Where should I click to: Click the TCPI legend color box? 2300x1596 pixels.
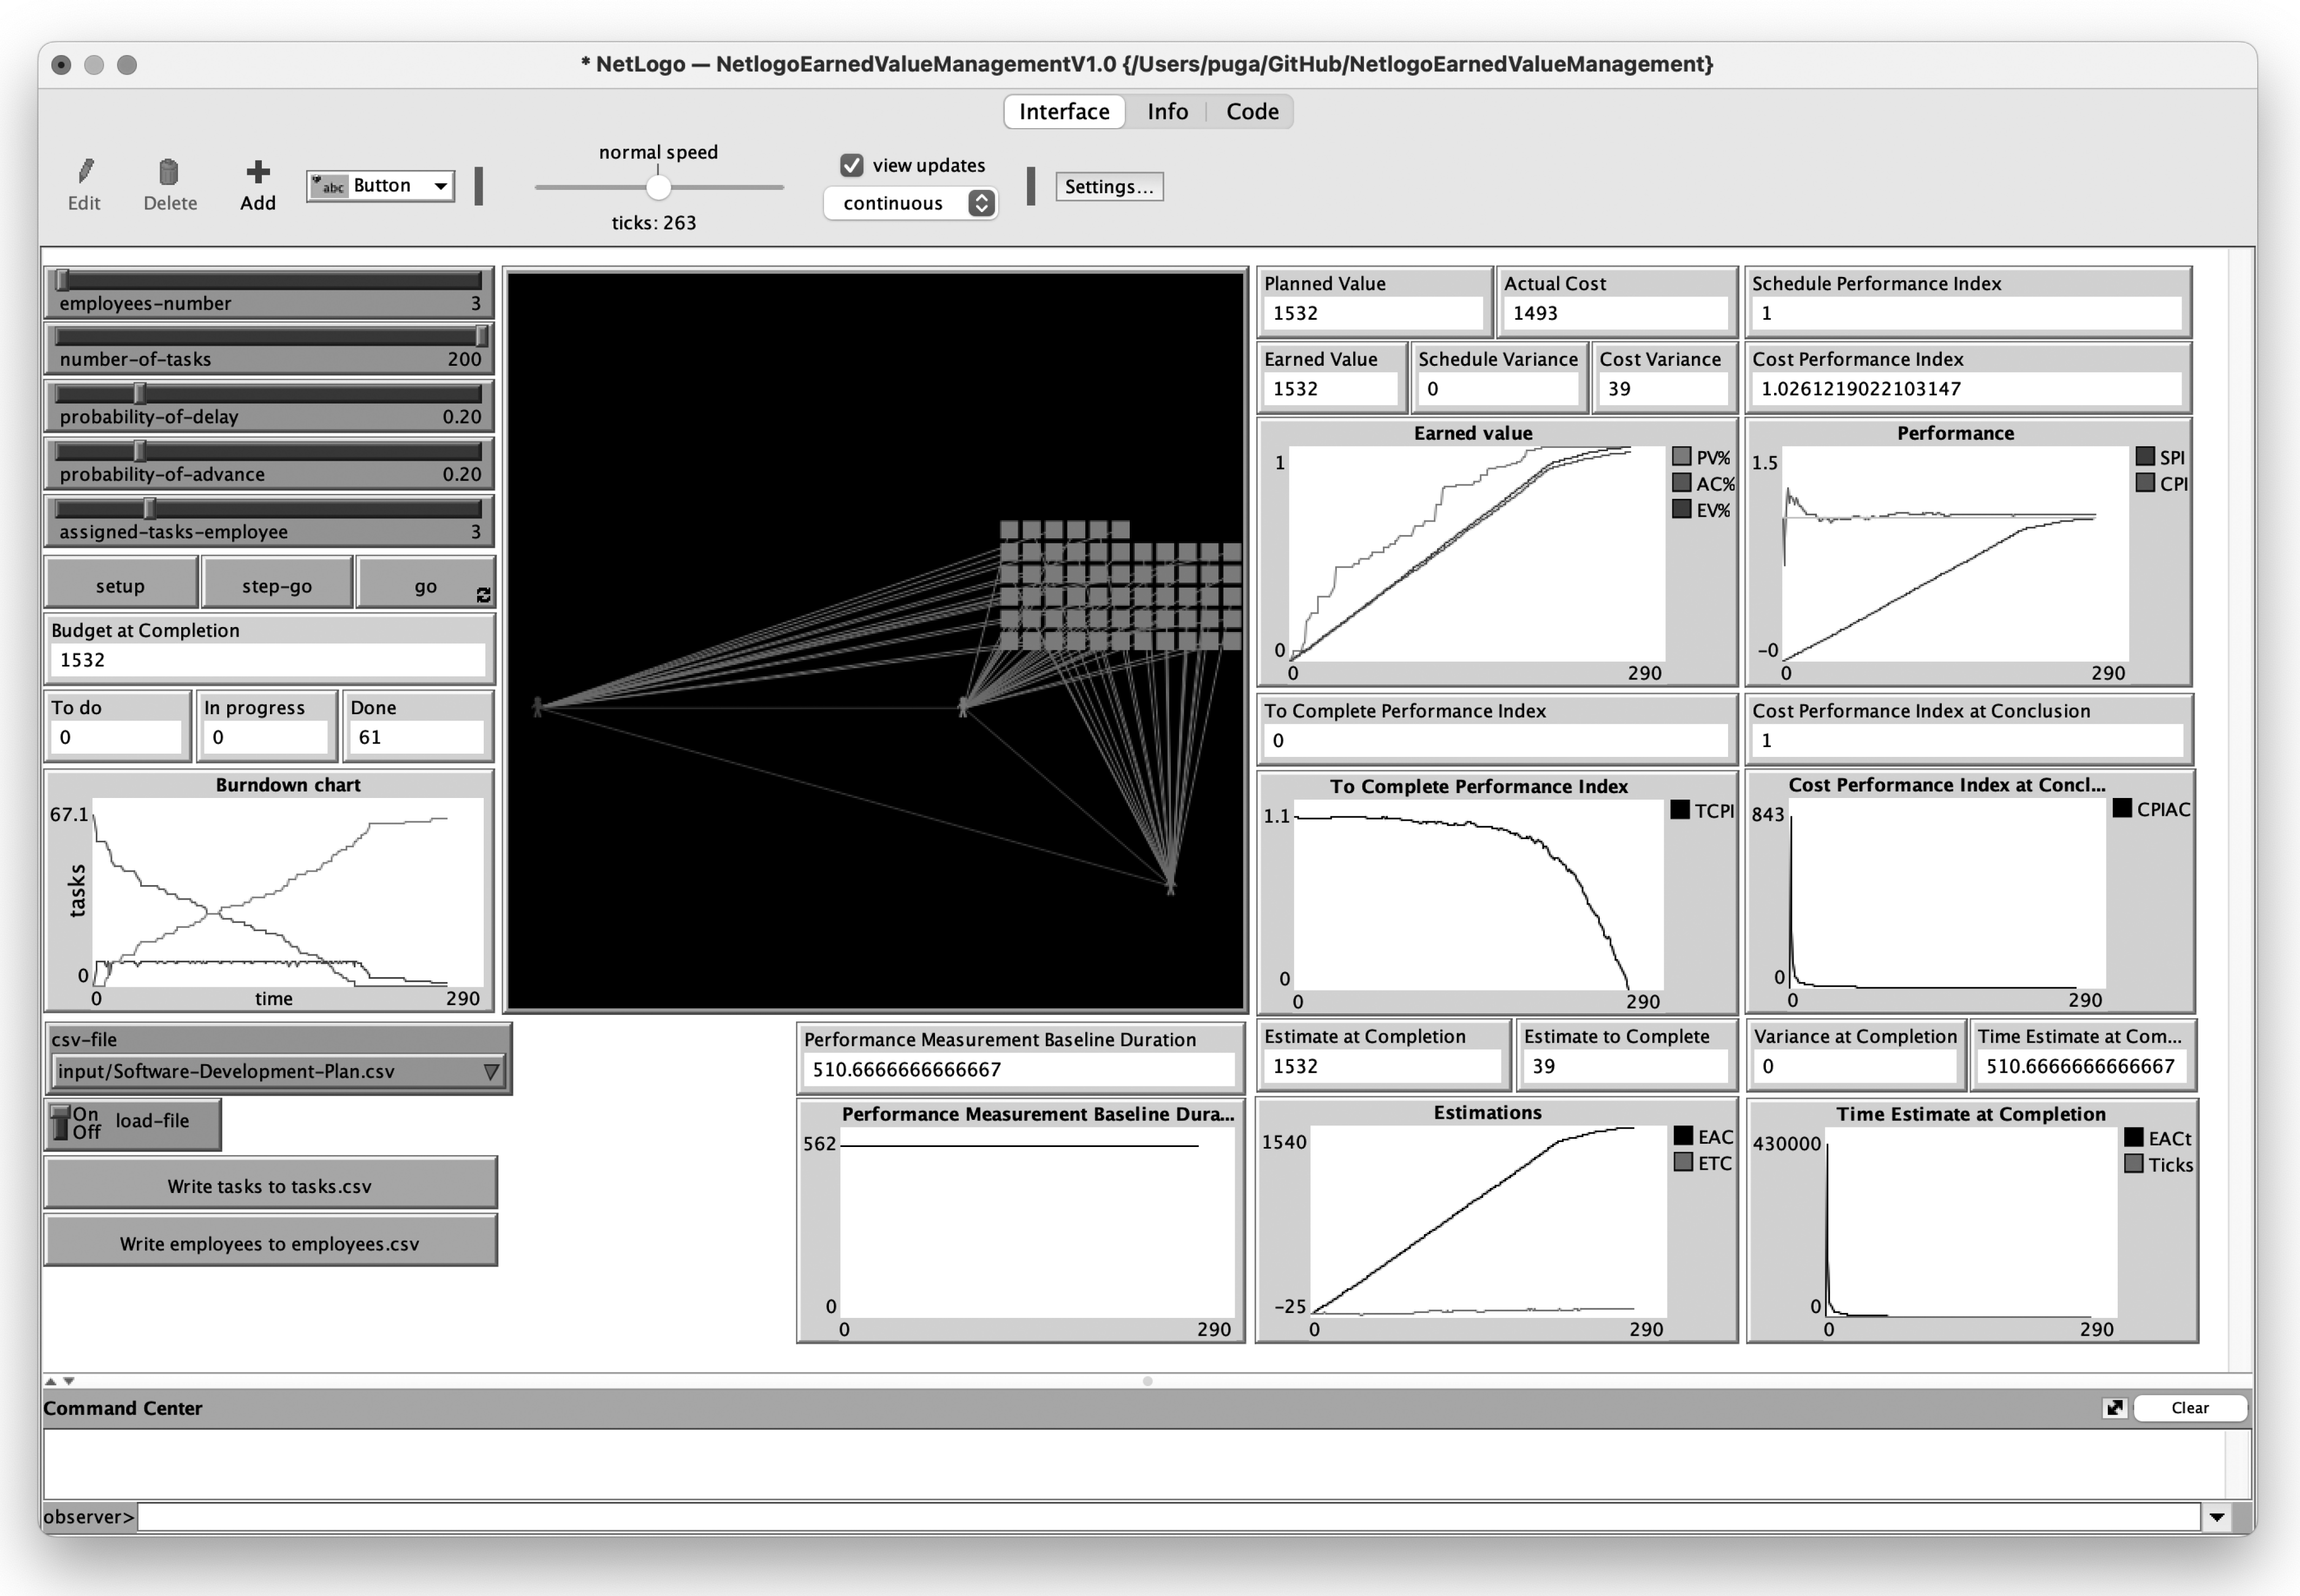coord(1680,810)
